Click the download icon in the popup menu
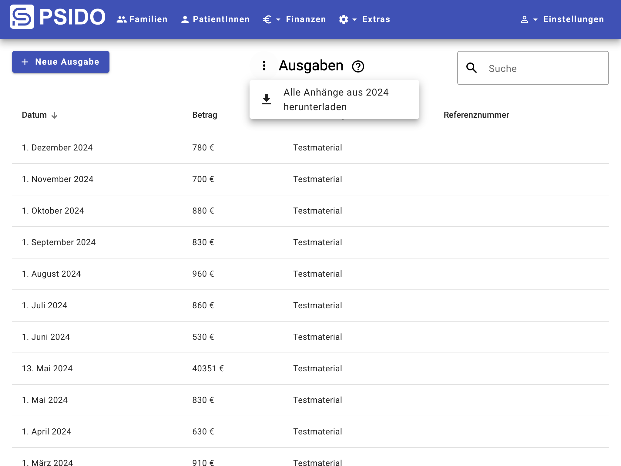The image size is (621, 466). [267, 99]
